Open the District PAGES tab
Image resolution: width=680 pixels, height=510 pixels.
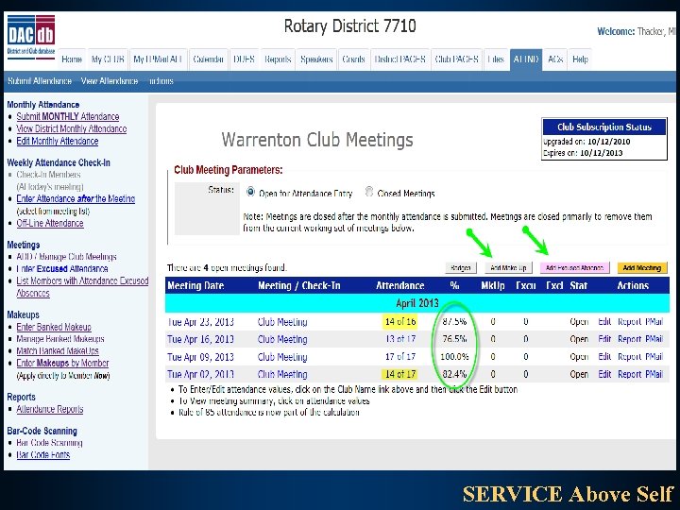(x=399, y=59)
